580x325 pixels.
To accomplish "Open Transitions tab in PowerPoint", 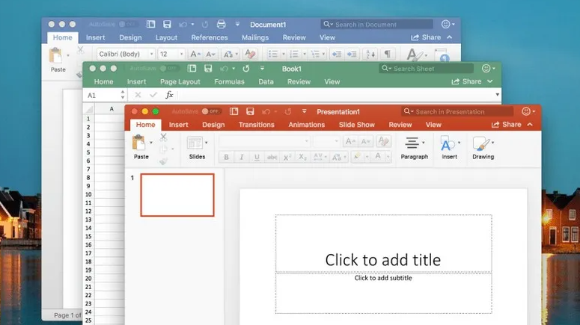I will (x=257, y=125).
